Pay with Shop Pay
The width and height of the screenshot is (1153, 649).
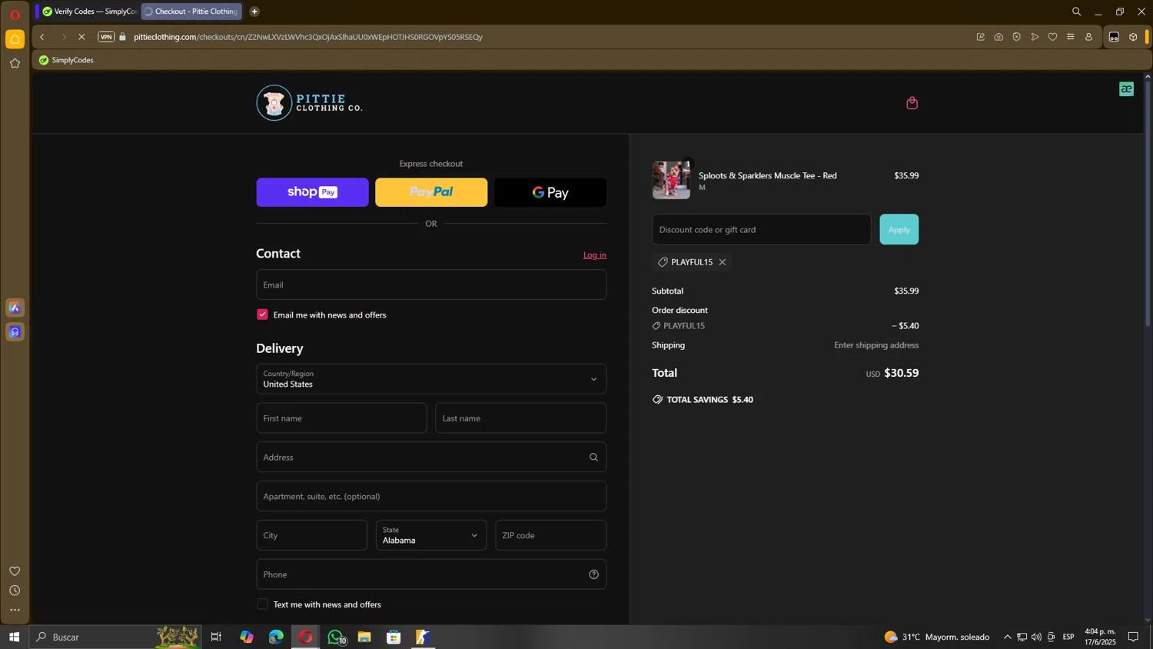[x=312, y=192]
